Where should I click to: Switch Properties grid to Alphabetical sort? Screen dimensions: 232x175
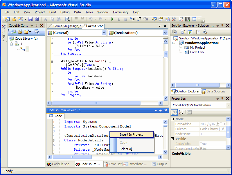181,112
